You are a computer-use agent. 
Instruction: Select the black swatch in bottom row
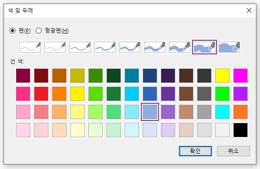pyautogui.click(x=241, y=130)
